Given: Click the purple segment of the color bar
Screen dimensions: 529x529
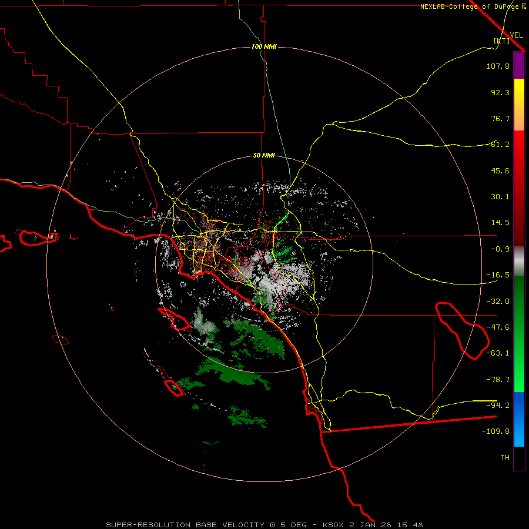Looking at the screenshot, I should 519,66.
